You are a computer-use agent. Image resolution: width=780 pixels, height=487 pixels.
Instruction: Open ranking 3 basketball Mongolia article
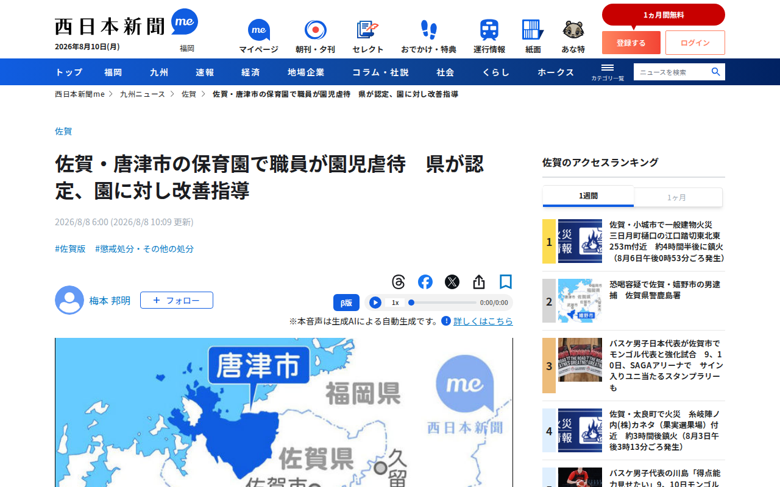click(x=667, y=365)
